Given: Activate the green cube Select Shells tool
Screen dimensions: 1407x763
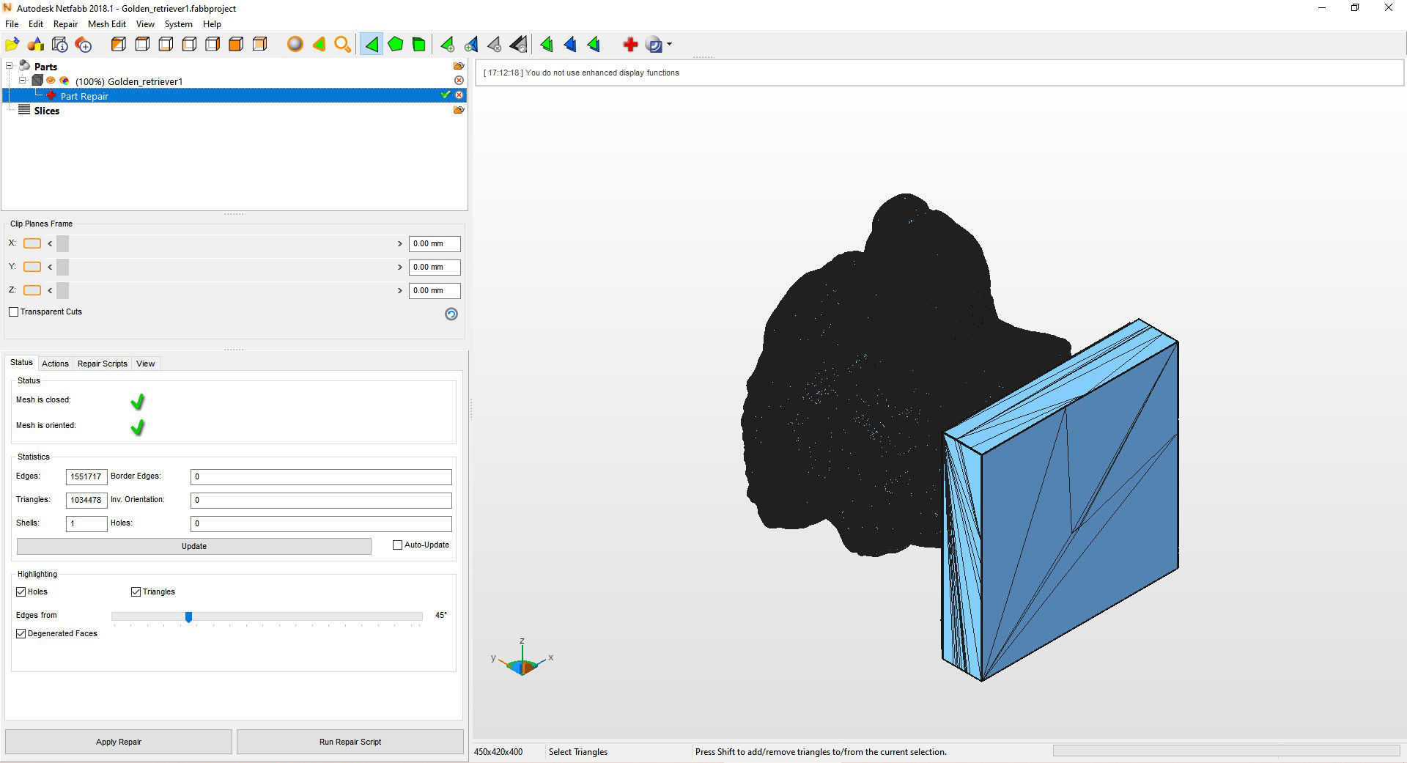Looking at the screenshot, I should (418, 45).
